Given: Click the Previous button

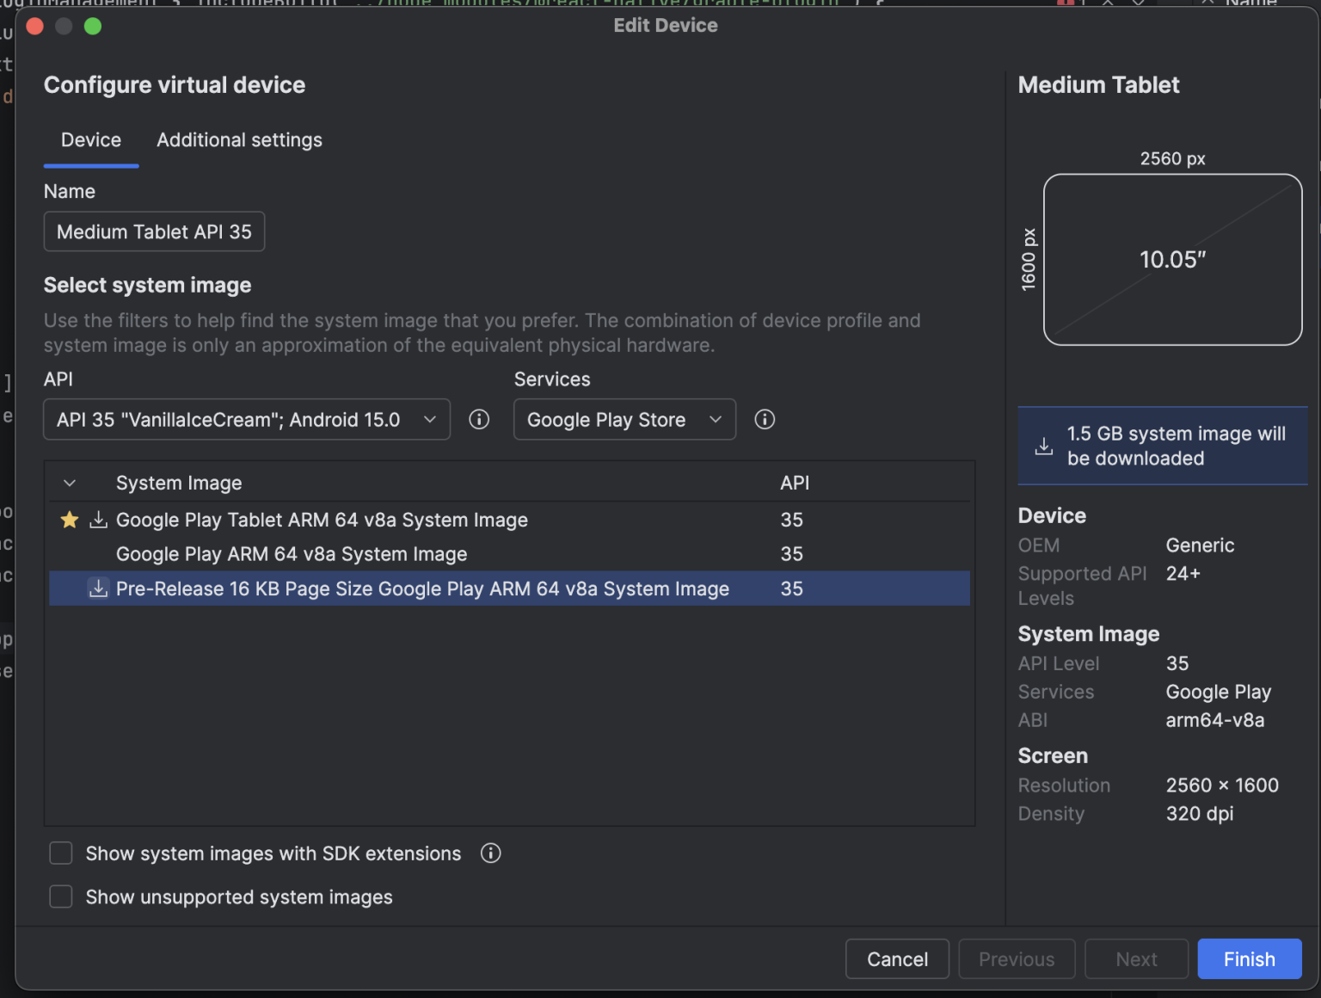Looking at the screenshot, I should pos(1017,958).
